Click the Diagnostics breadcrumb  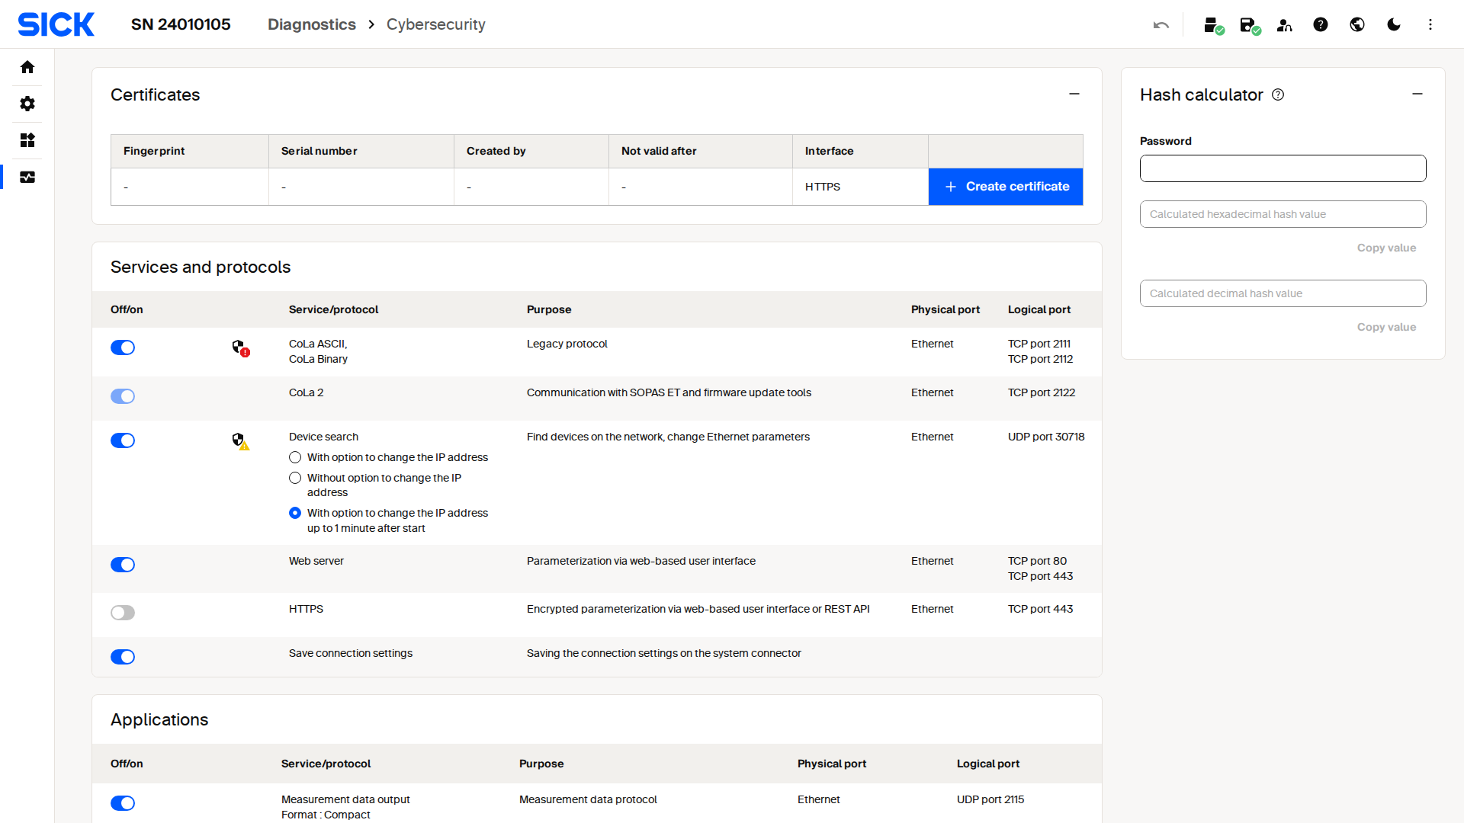pyautogui.click(x=312, y=24)
